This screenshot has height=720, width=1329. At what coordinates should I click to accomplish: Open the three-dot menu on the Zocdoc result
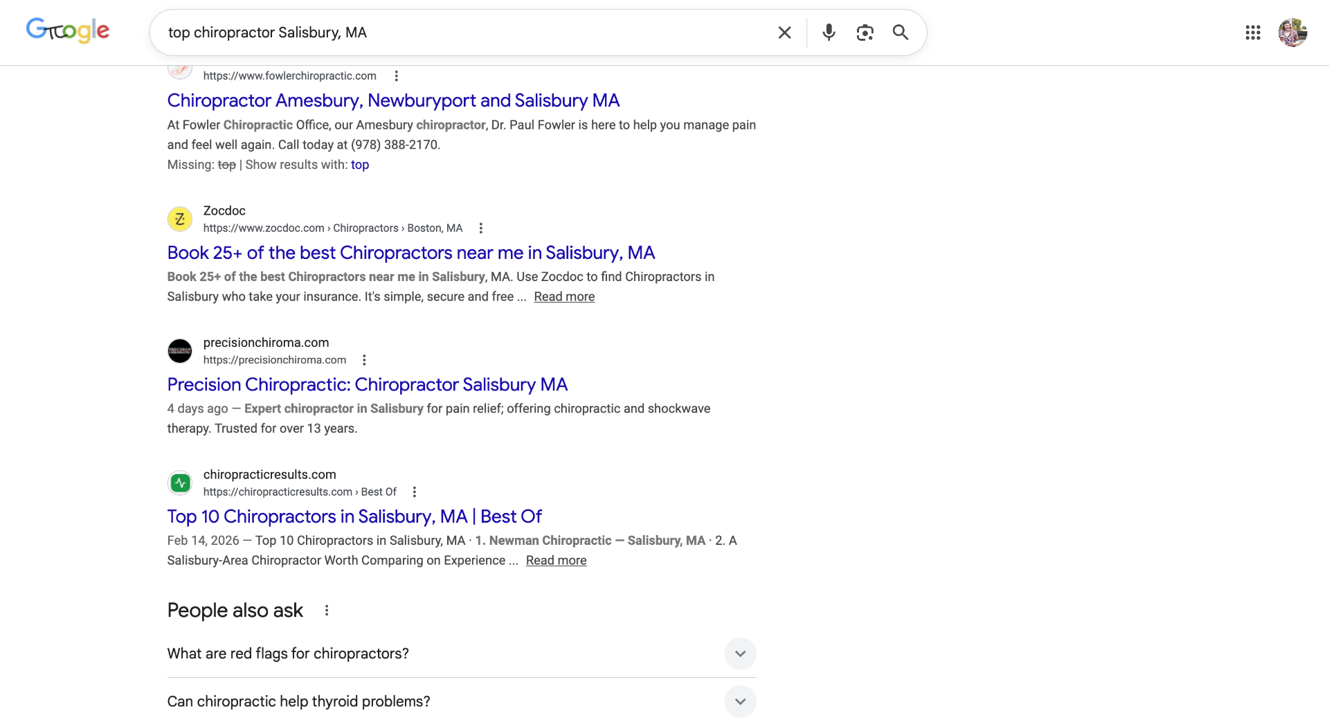480,227
